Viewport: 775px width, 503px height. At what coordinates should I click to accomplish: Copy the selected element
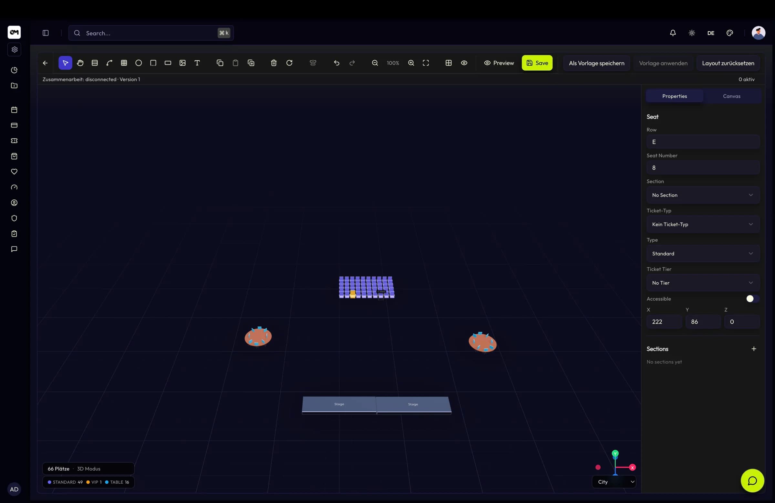coord(220,63)
